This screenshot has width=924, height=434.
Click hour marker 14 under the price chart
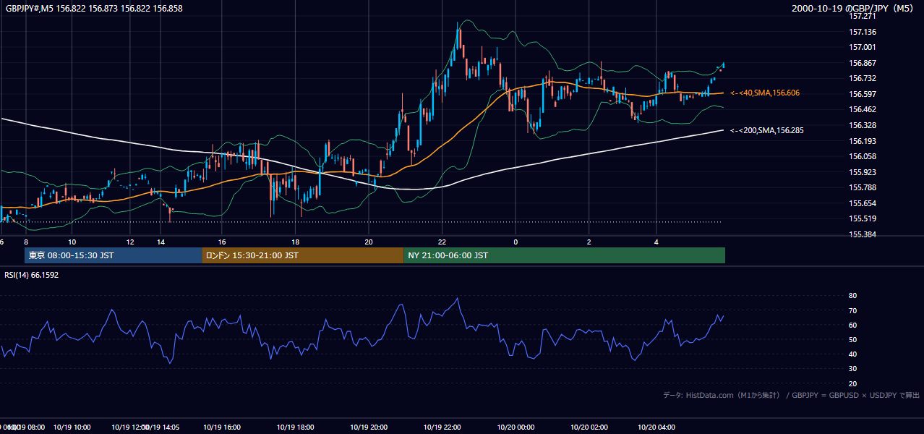(161, 242)
